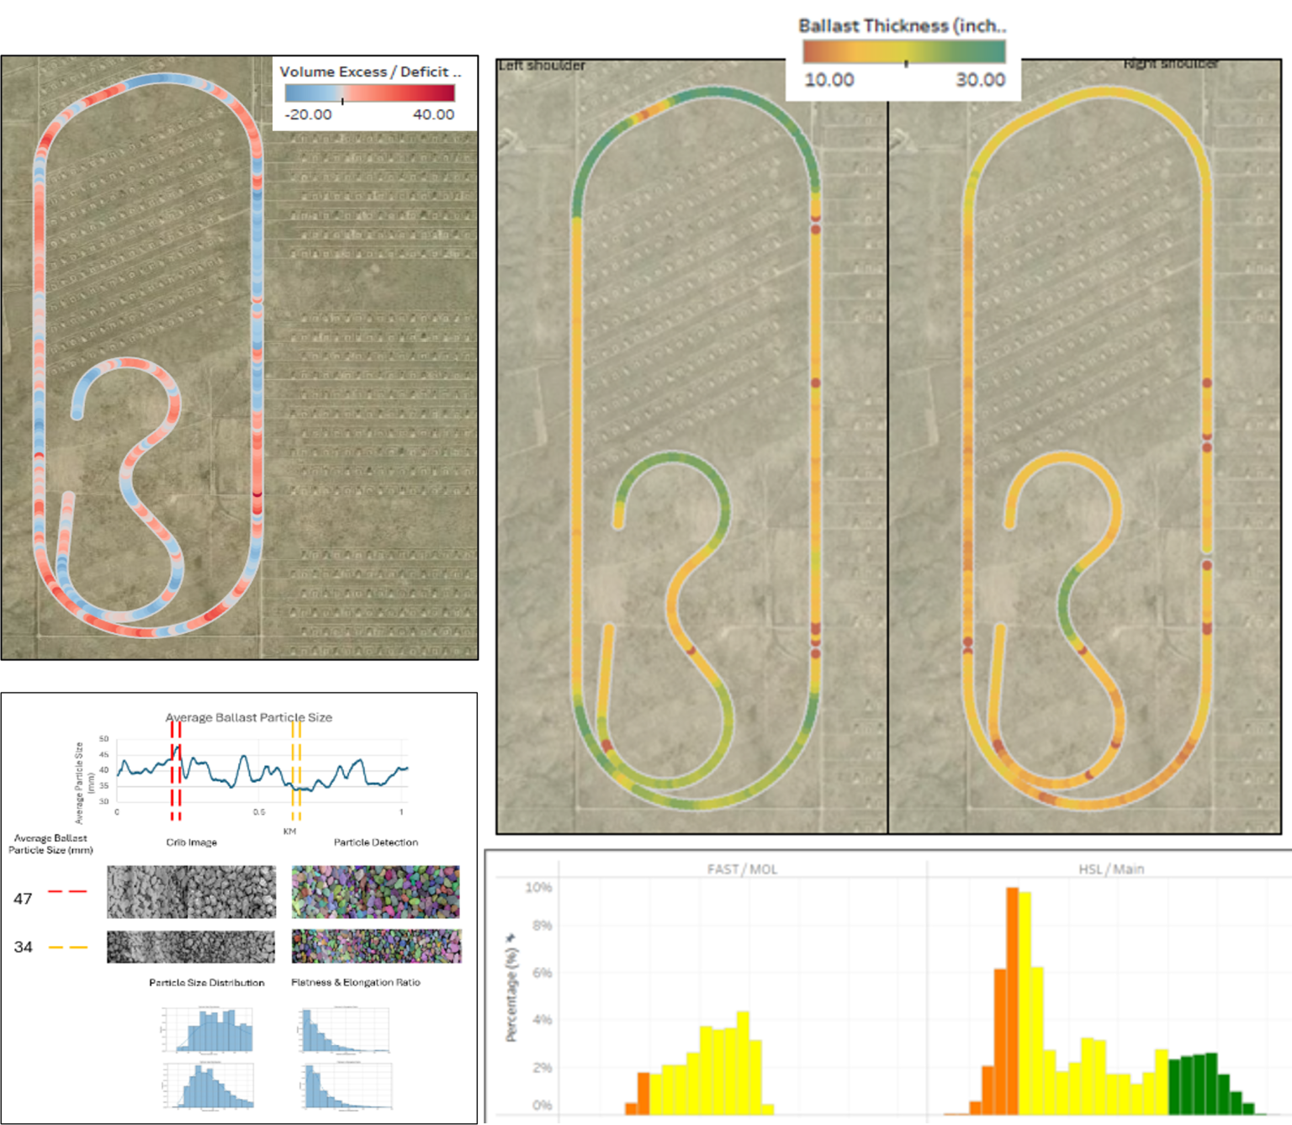
Task: Click the Particle Size Distribution label
Action: [x=207, y=982]
